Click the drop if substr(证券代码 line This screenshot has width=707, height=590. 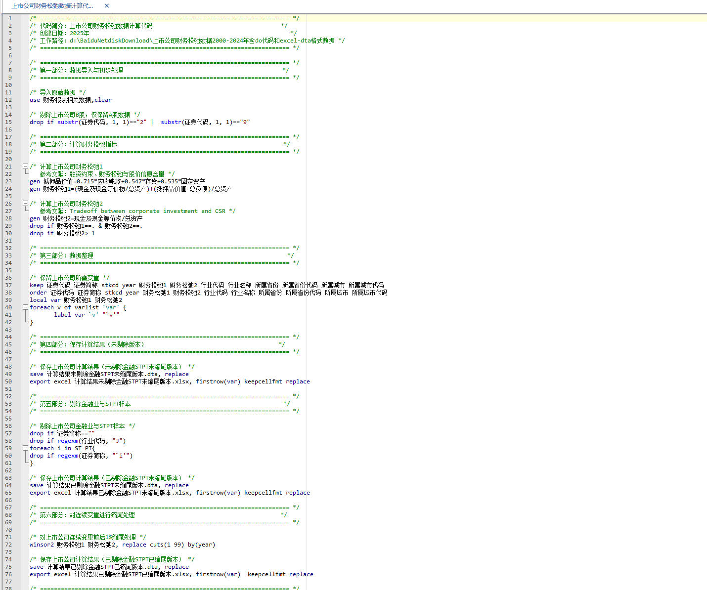[140, 122]
